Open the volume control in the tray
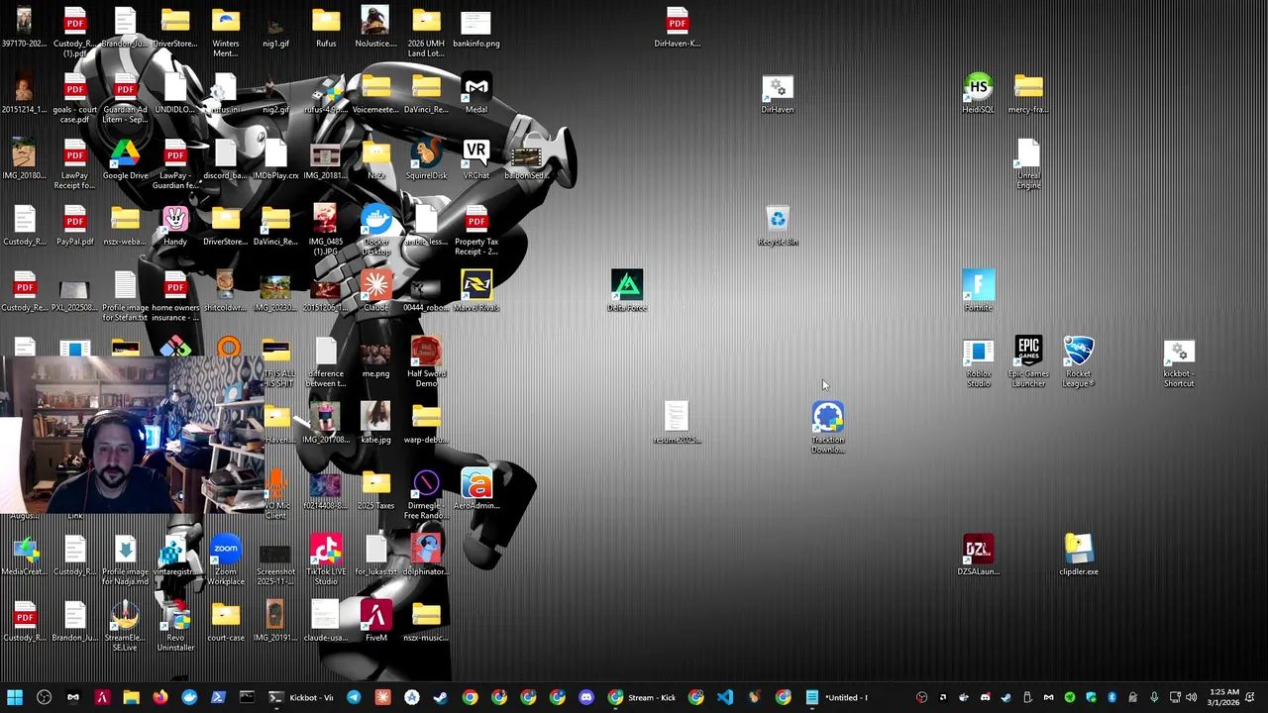Viewport: 1268px width, 713px height. [1191, 697]
